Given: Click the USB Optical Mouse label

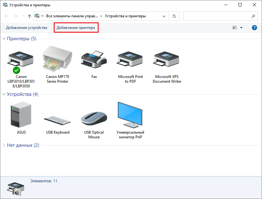Looking at the screenshot, I should (x=94, y=135).
